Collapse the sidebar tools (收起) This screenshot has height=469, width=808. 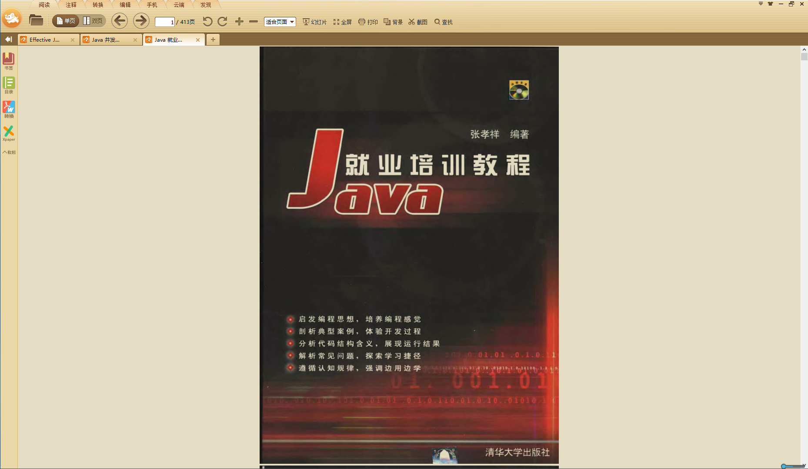pos(9,152)
